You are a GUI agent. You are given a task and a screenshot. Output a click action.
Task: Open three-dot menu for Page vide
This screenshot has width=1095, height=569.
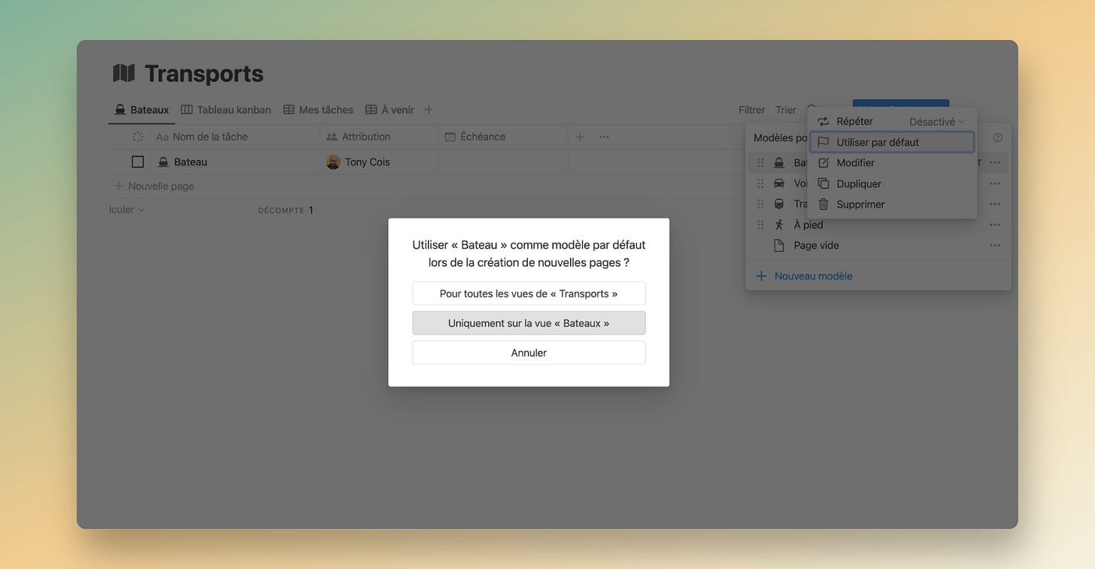tap(995, 245)
